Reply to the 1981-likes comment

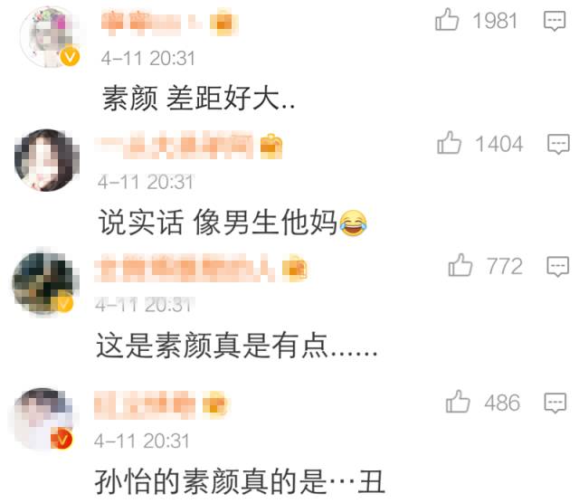click(555, 21)
